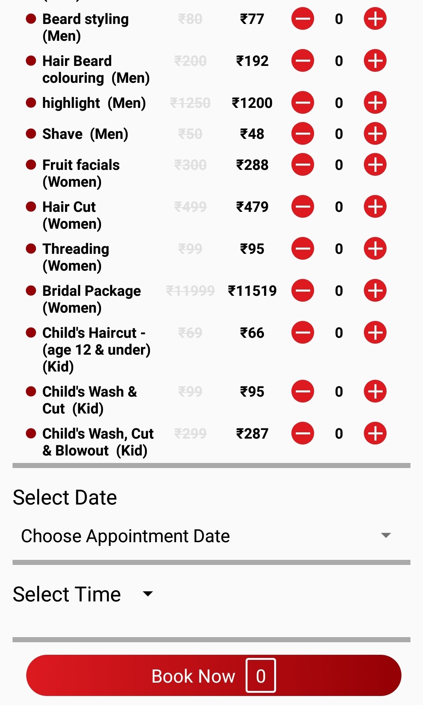Remove one Fruit facials (Women)
This screenshot has width=423, height=705.
(x=303, y=165)
